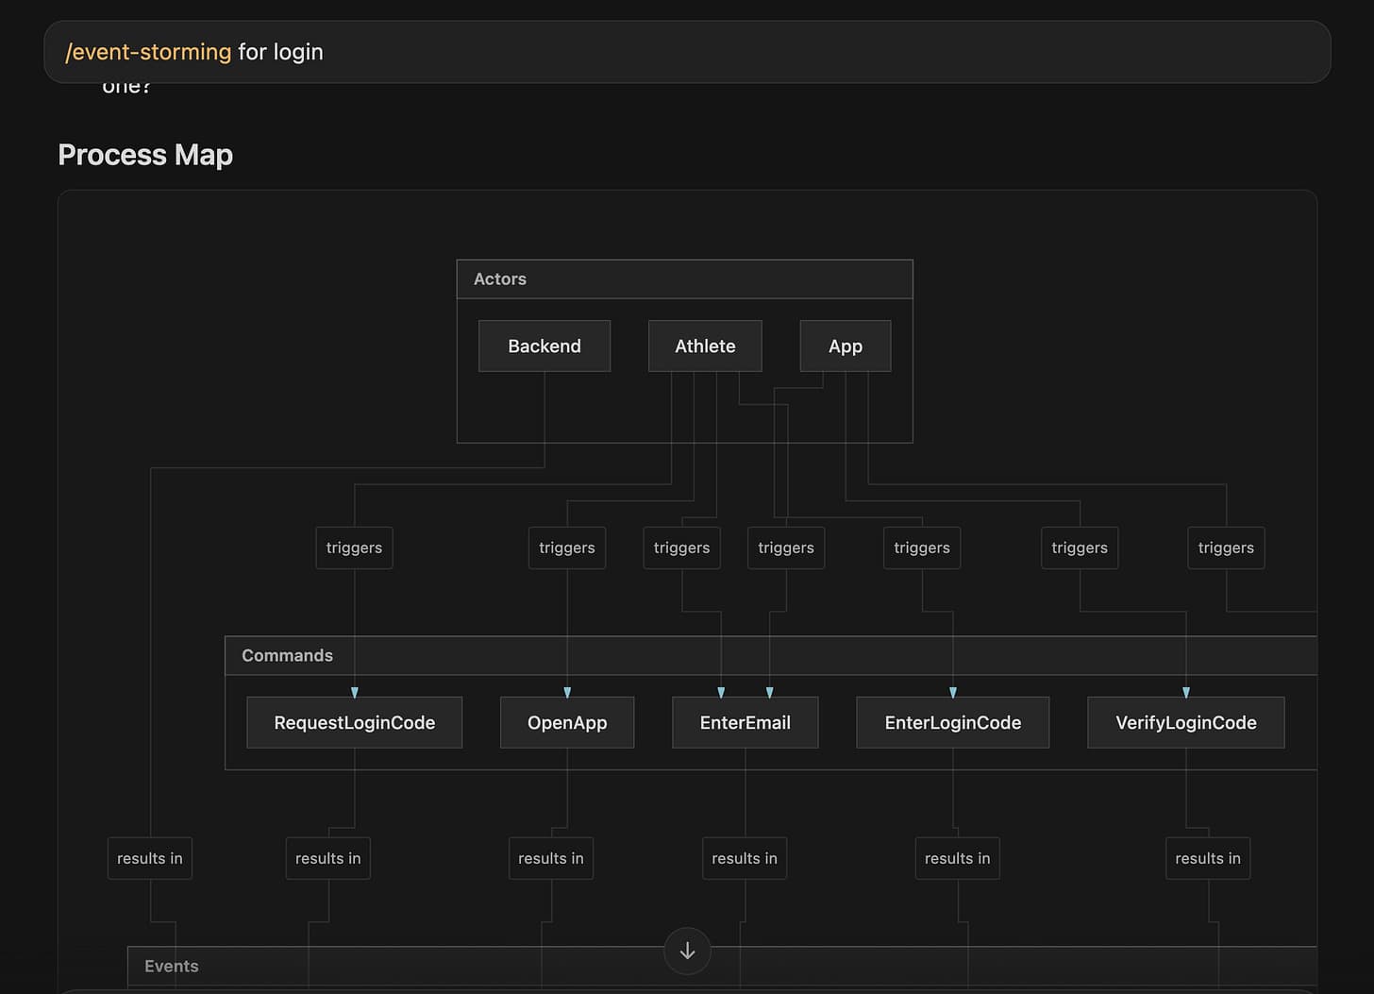The width and height of the screenshot is (1374, 994).
Task: Click the triggers label pointing to RequestLoginCode
Action: 354,548
